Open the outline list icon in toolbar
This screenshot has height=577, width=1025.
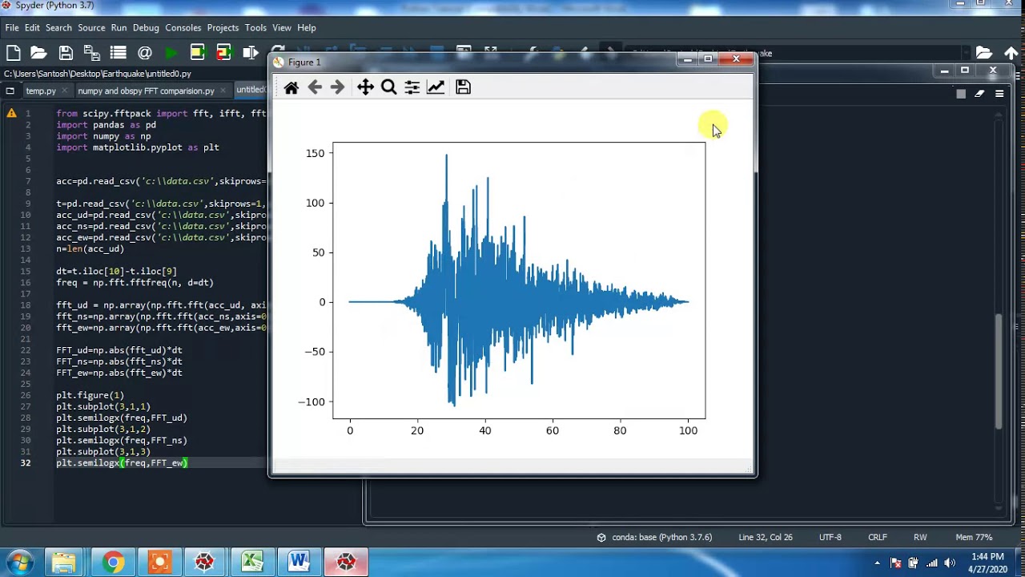point(119,53)
